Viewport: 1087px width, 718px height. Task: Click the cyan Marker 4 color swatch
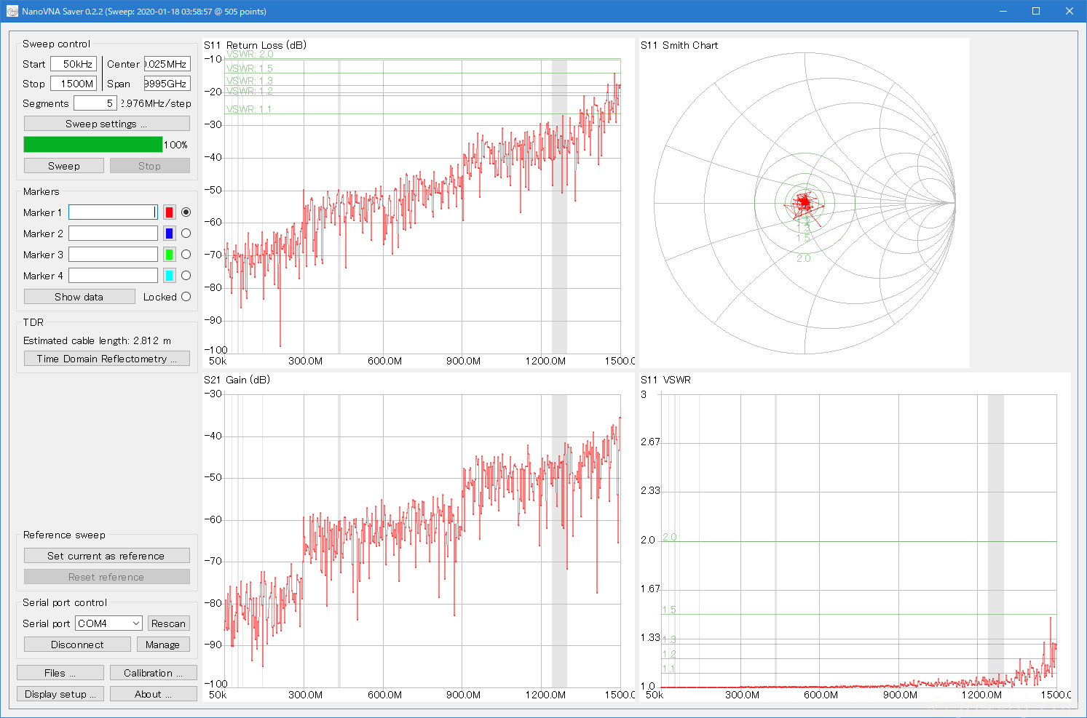pos(169,276)
